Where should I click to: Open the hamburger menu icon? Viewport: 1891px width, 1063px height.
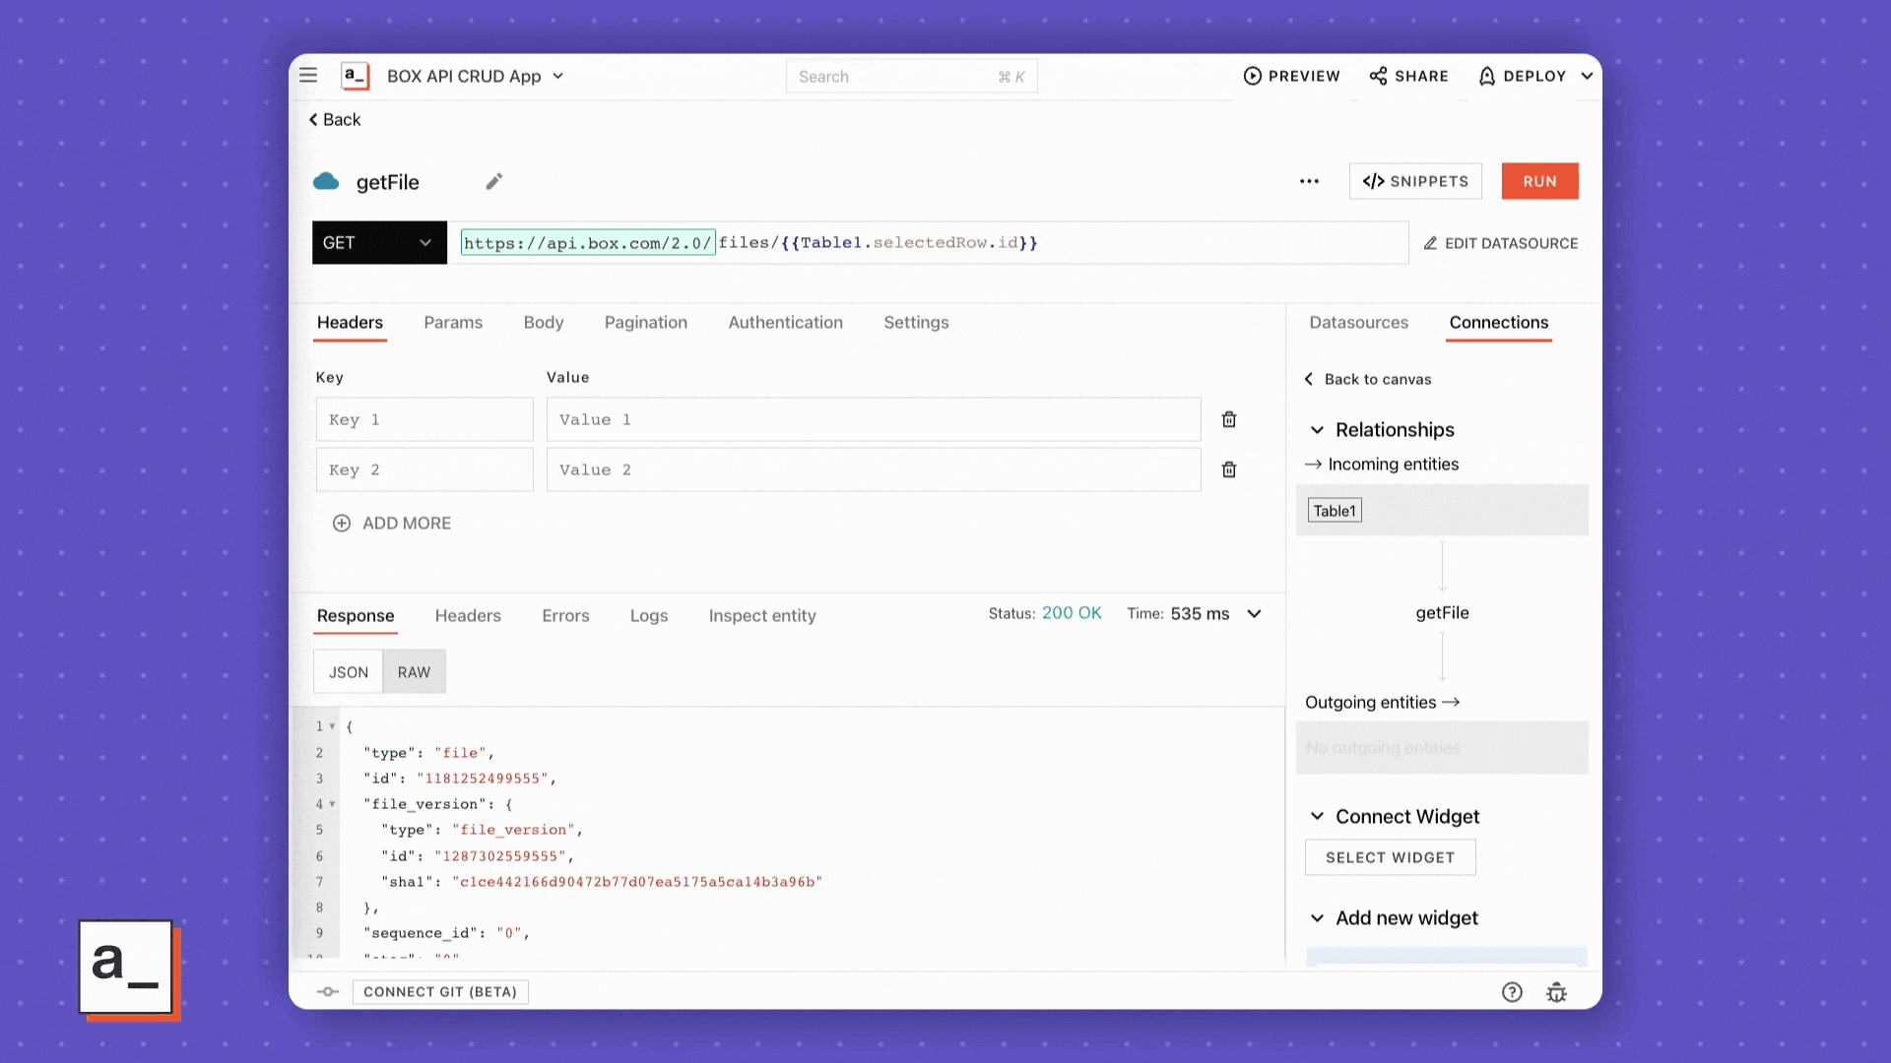(308, 76)
